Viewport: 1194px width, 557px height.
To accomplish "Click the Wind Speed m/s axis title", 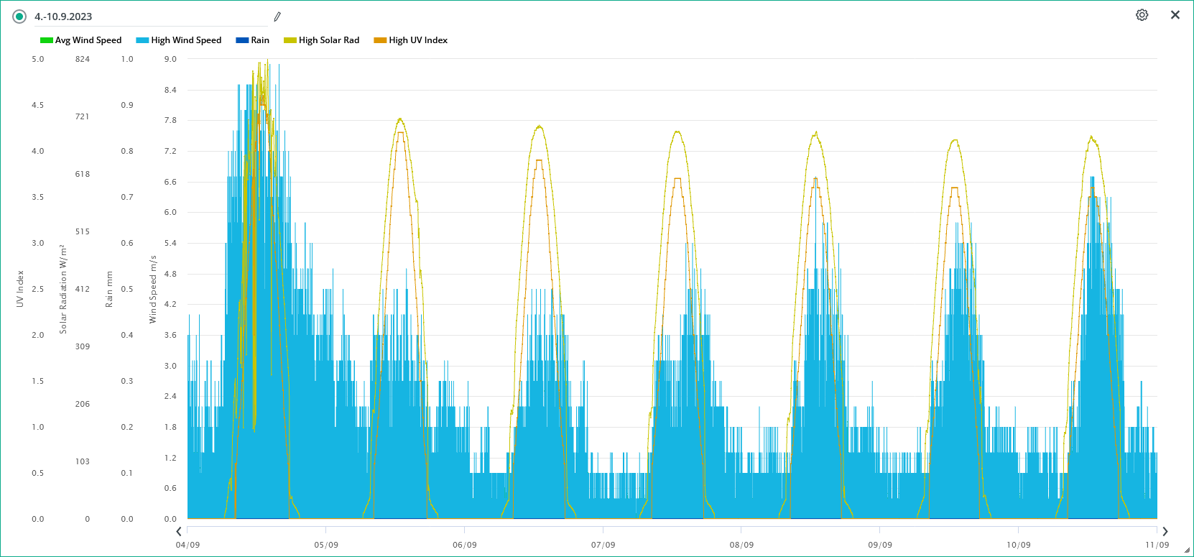I will click(x=153, y=289).
